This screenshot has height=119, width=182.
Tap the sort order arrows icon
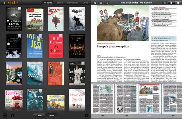[13, 115]
